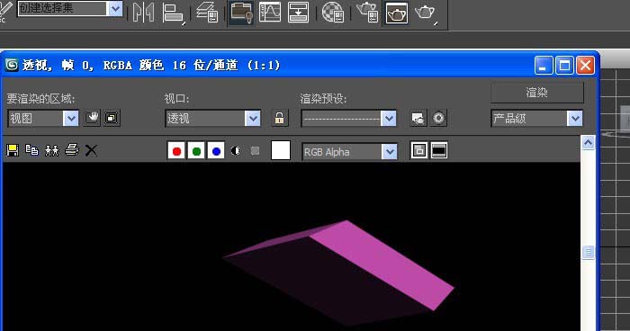The height and width of the screenshot is (331, 630).
Task: Open the Curve Editor icon
Action: pos(270,12)
